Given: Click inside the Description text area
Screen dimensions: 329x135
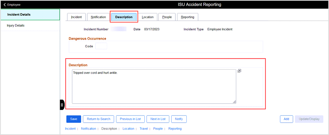Looking at the screenshot, I should [x=154, y=86].
